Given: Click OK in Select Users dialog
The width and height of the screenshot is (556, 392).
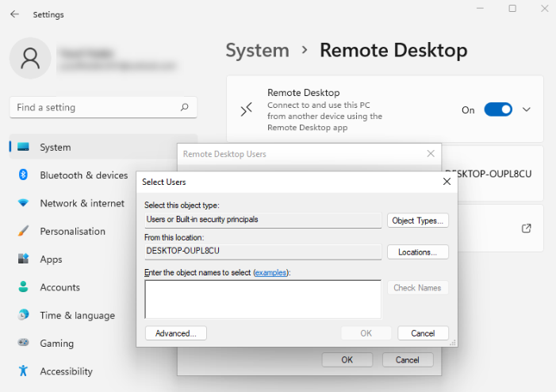Looking at the screenshot, I should coord(366,333).
